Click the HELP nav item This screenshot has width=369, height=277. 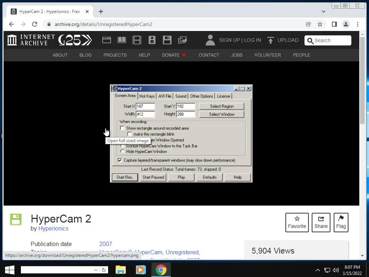[x=144, y=55]
